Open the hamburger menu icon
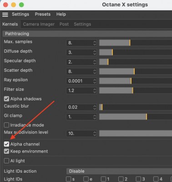The height and width of the screenshot is (182, 172). point(5,15)
